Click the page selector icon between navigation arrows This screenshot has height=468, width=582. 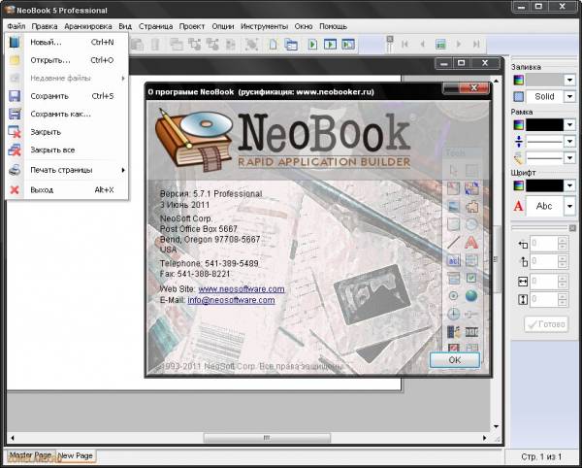(x=440, y=45)
